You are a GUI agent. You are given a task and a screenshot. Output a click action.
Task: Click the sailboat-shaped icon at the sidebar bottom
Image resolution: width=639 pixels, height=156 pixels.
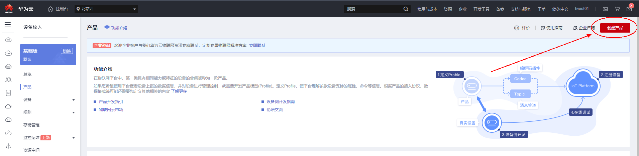[8, 146]
